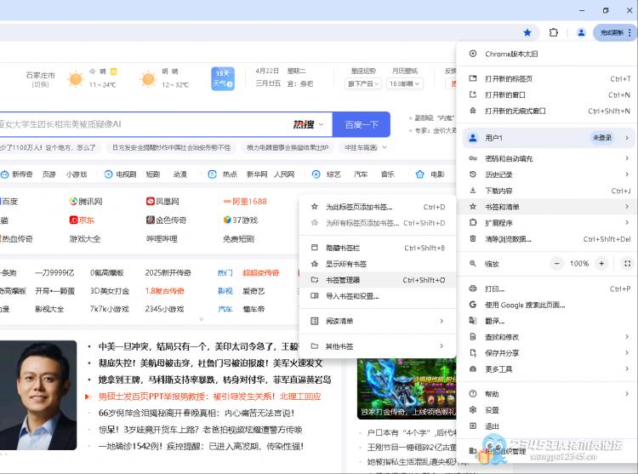
Task: Expand the '用户1' profile row
Action: (549, 138)
